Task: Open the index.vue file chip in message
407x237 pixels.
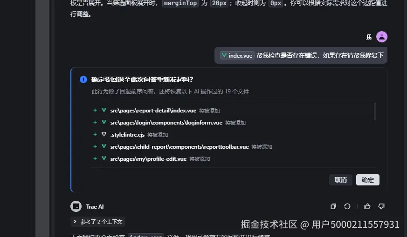Action: coord(237,55)
